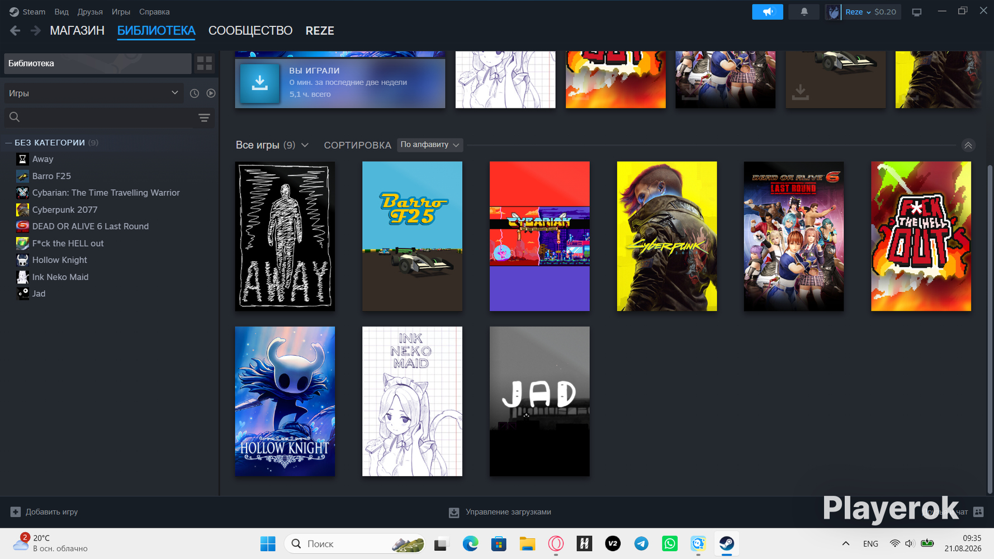Click the library search input field
This screenshot has height=559, width=994.
click(x=109, y=117)
